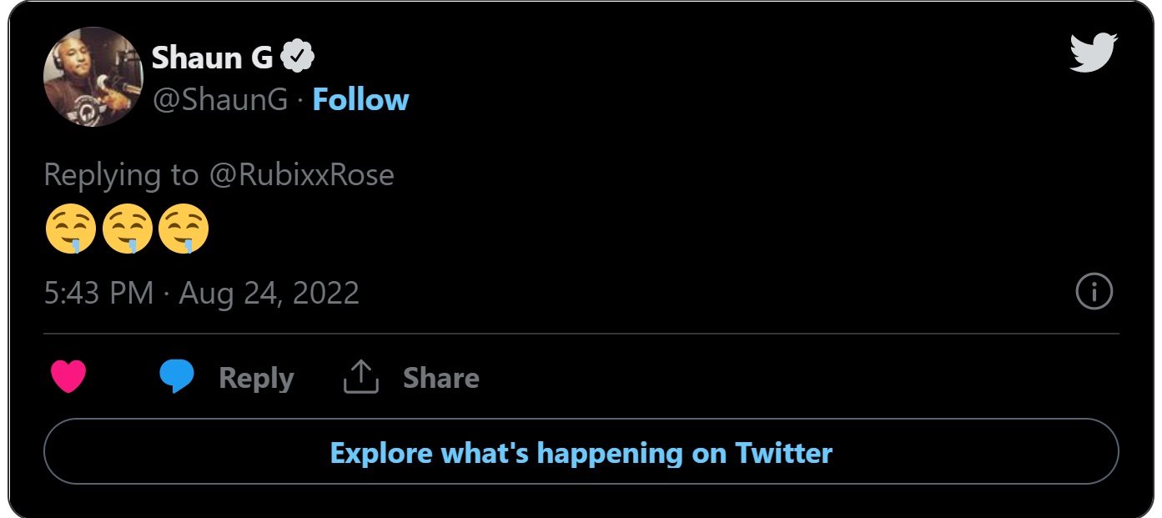The image size is (1162, 518).
Task: Click the Reply text label
Action: coord(256,379)
